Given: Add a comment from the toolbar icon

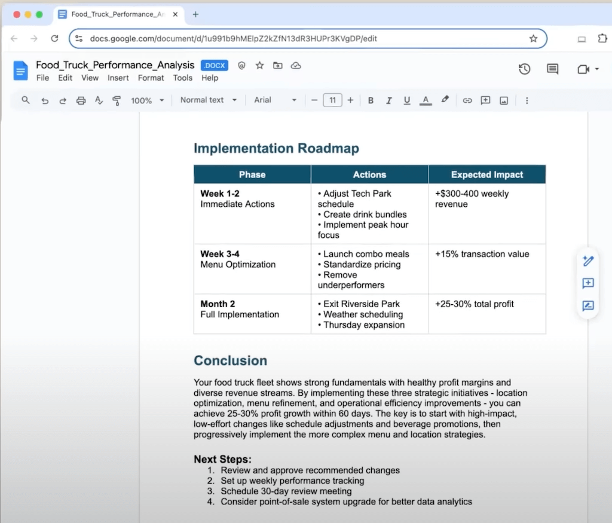Looking at the screenshot, I should pyautogui.click(x=485, y=100).
